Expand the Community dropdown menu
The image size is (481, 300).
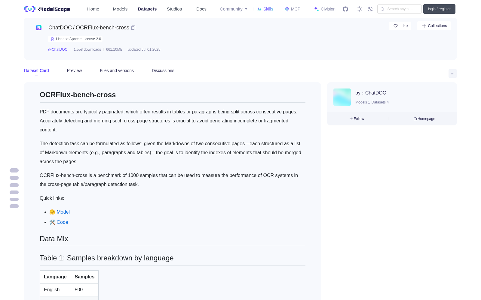tap(234, 9)
